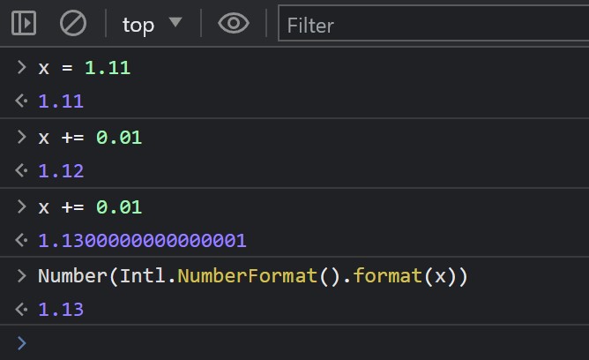Open the 'top' JavaScript context dropdown
This screenshot has width=589, height=360.
[153, 25]
